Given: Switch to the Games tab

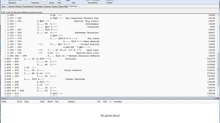Looking at the screenshot, I should coord(11,6).
